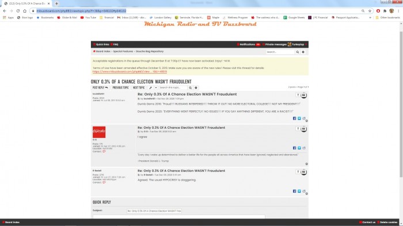Image resolution: width=403 pixels, height=226 pixels.
Task: Open the Douche Bag Repository breadcrumb link
Action: [x=150, y=51]
